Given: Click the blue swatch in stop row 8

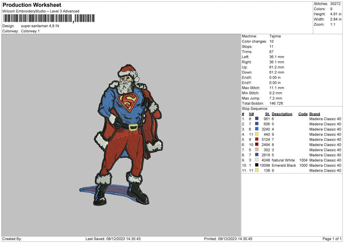Looking at the screenshot, I should (257, 155).
